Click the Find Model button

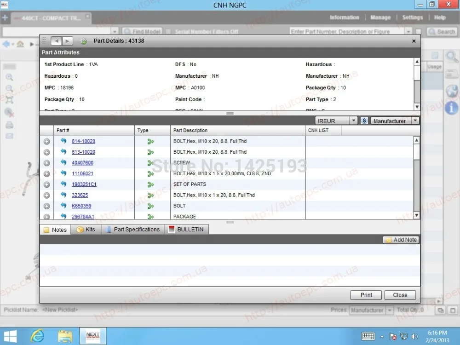pos(142,31)
